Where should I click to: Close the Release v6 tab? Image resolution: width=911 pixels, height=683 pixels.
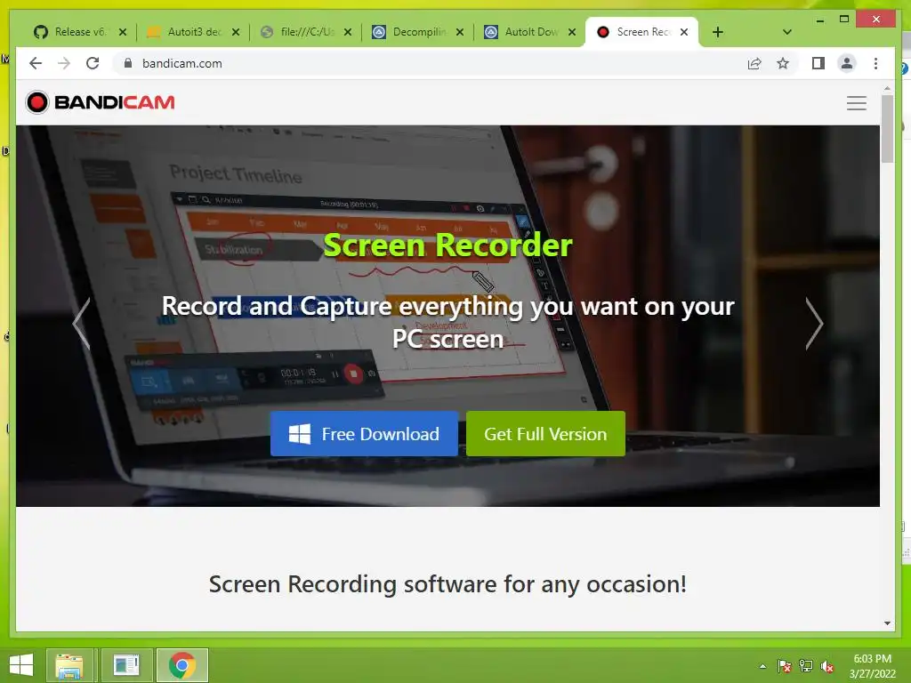(123, 32)
